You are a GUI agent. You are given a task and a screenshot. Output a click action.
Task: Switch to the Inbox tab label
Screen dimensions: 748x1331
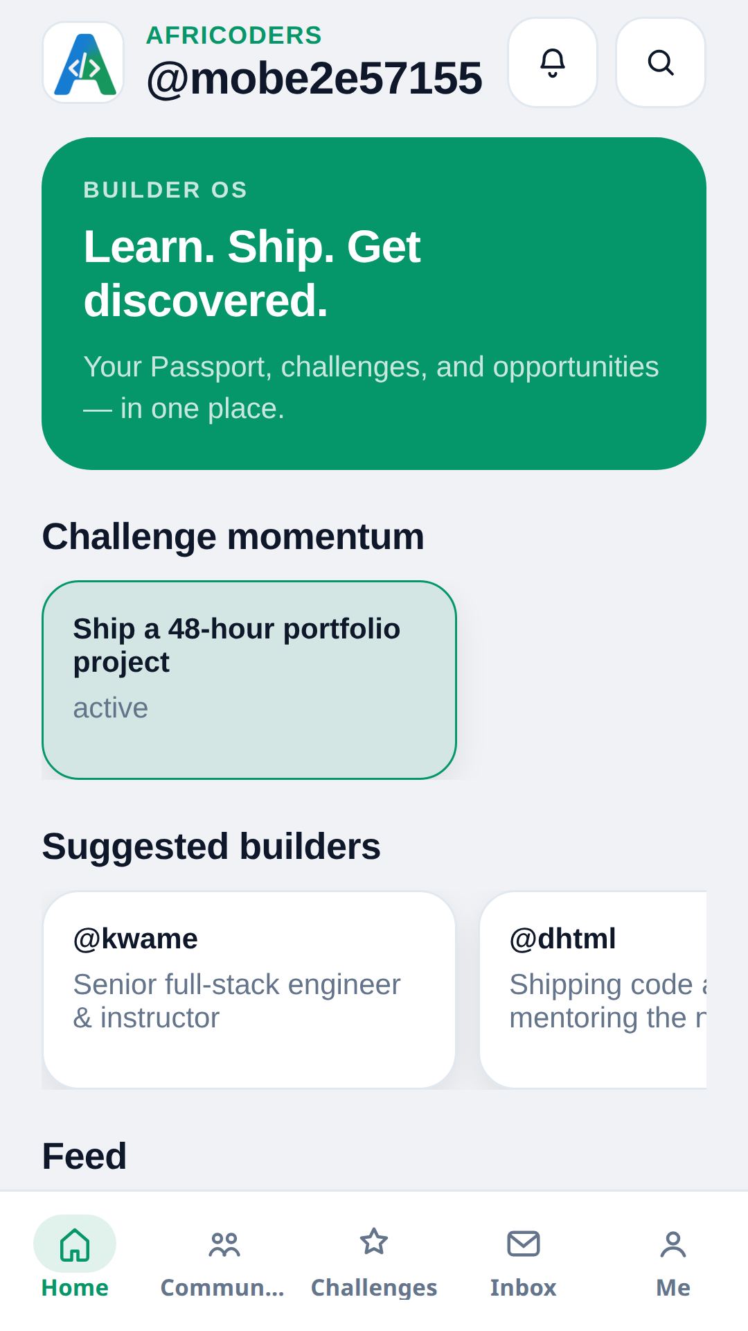(524, 1287)
